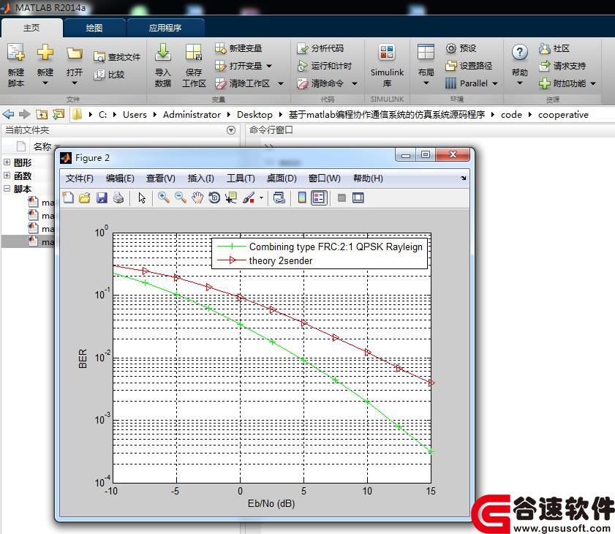Image resolution: width=615 pixels, height=534 pixels.
Task: Save the figure with the floppy disk icon
Action: point(102,198)
